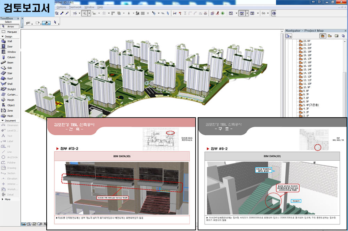Screen dimensions: 348x231
Task: Select the Dimension tool
Action: (10, 125)
